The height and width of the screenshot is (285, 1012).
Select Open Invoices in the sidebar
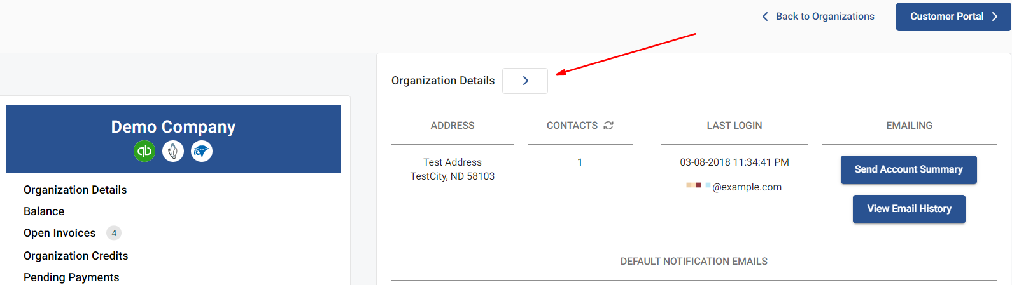click(x=60, y=233)
